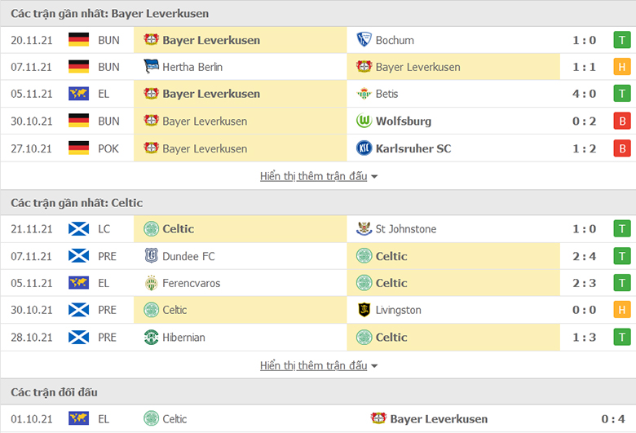Click the German flag in the 27.10.21 POK row
This screenshot has height=433, width=636.
click(79, 148)
